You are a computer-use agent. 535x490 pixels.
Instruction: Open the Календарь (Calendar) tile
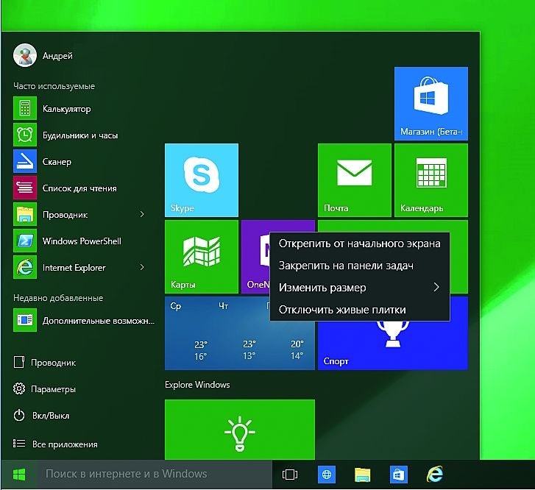431,180
